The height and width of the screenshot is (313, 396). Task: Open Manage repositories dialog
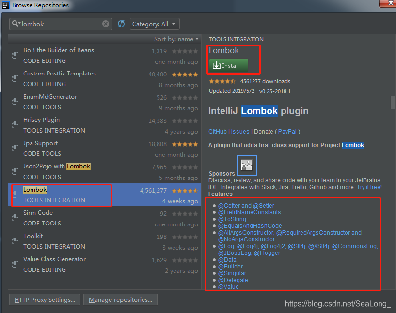pos(121,299)
